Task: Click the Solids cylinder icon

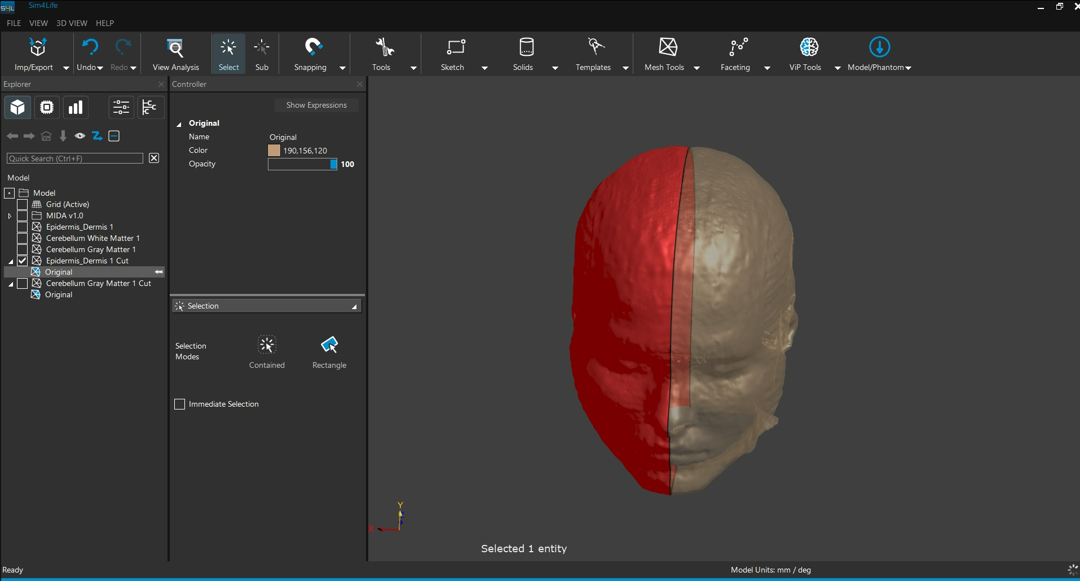Action: [x=526, y=47]
